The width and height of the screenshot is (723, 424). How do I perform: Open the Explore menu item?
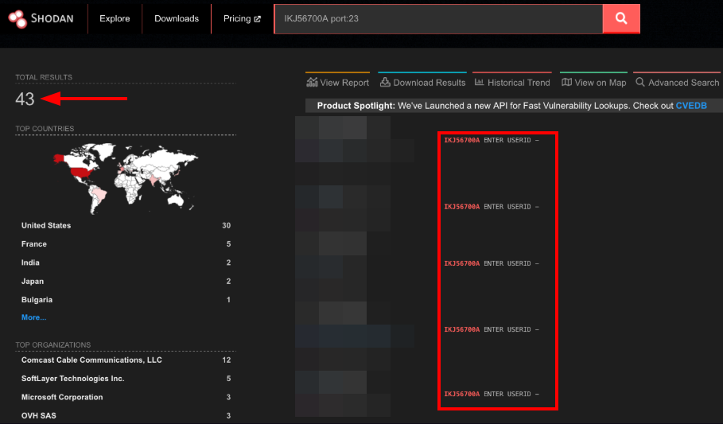point(115,18)
